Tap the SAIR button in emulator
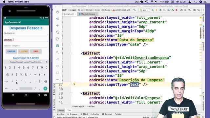 click(x=36, y=51)
